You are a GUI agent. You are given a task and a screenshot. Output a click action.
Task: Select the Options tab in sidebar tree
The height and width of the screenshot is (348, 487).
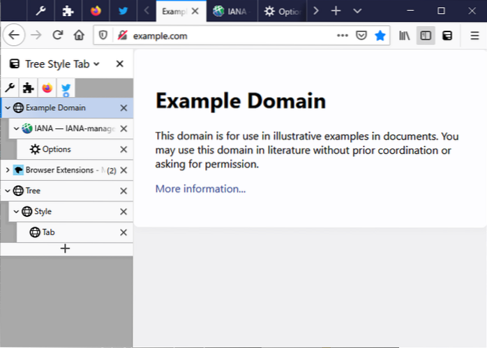[56, 149]
